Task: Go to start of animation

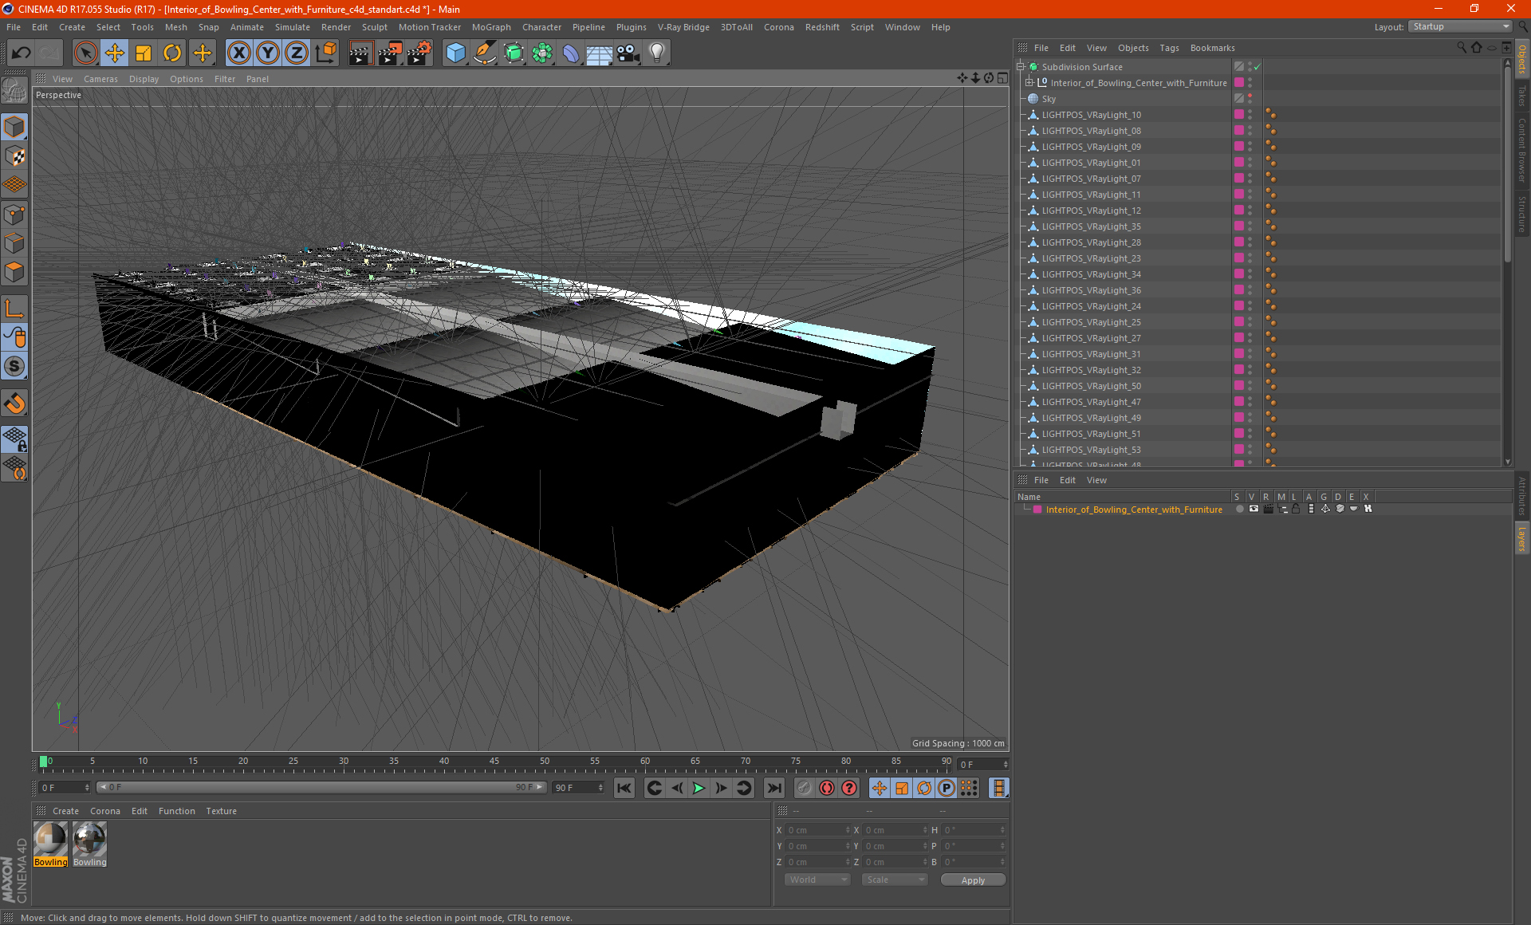Action: pyautogui.click(x=624, y=788)
